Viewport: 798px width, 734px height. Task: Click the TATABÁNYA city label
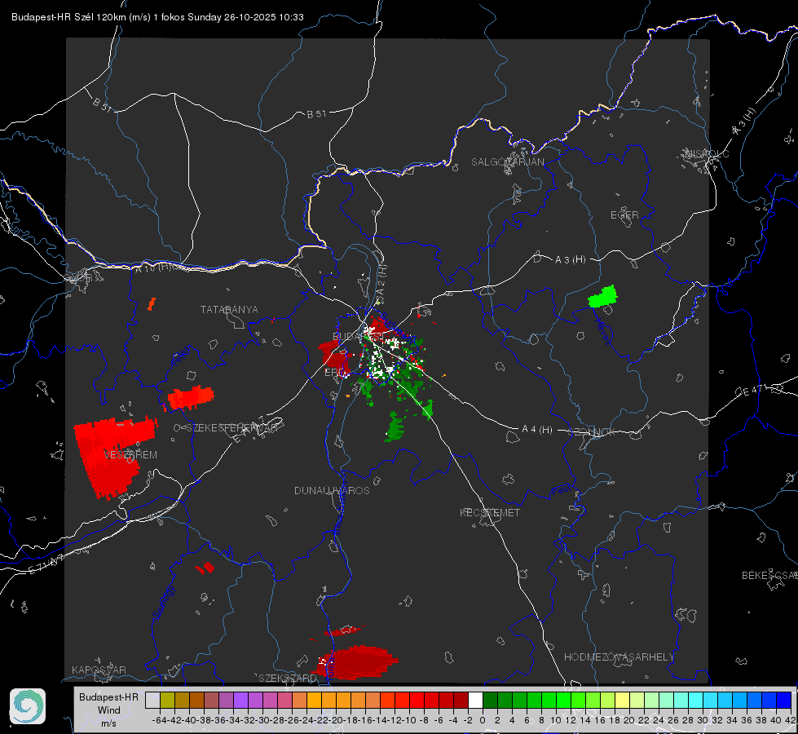229,309
